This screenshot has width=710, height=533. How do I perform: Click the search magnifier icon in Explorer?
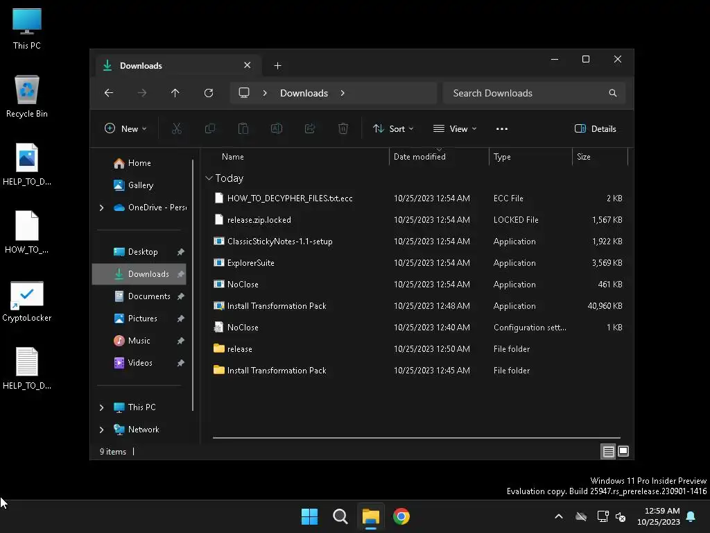(613, 93)
